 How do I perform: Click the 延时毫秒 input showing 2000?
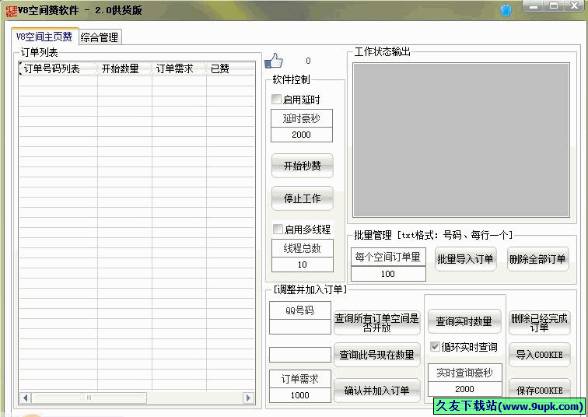click(302, 135)
